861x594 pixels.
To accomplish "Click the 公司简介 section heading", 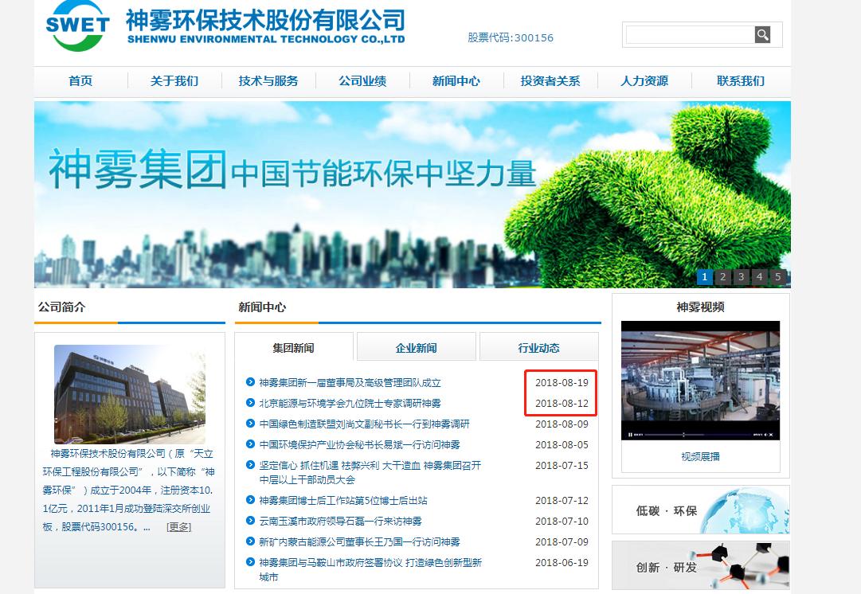I will pyautogui.click(x=61, y=307).
